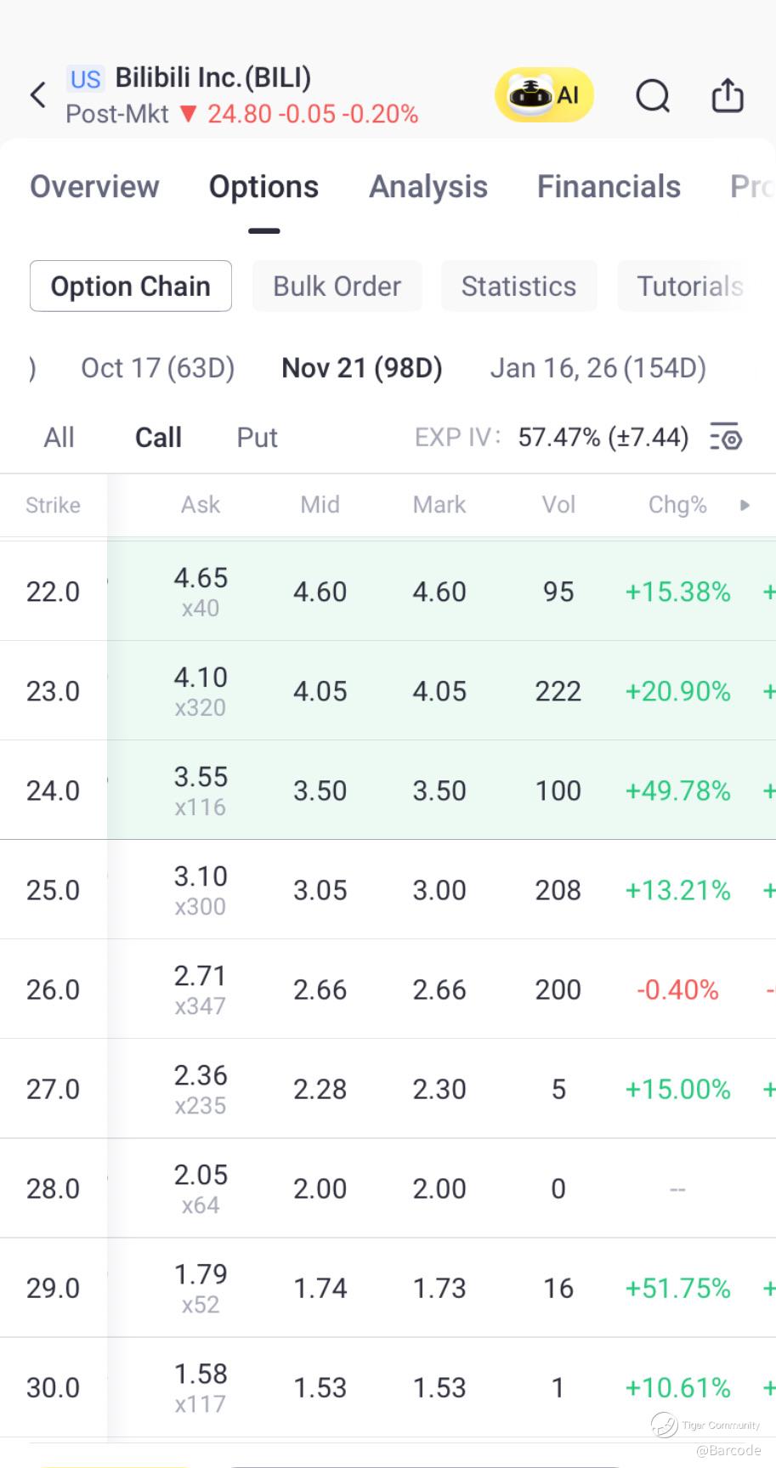Tap the Tiger Community watermark logo
The image size is (776, 1468).
(x=665, y=1424)
